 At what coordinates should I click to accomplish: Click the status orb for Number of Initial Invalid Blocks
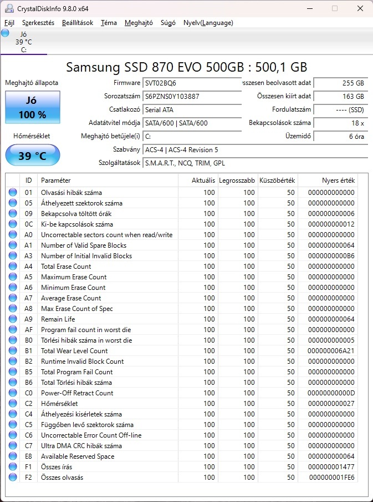click(x=13, y=256)
